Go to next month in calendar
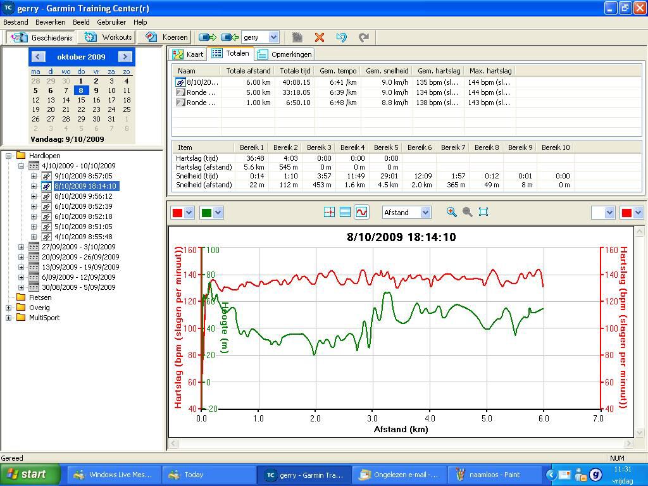Image resolution: width=648 pixels, height=486 pixels. coord(125,56)
